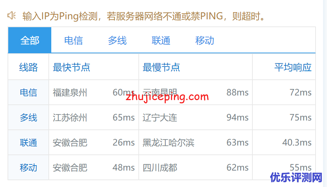Click the 多线 row label

tap(28, 118)
